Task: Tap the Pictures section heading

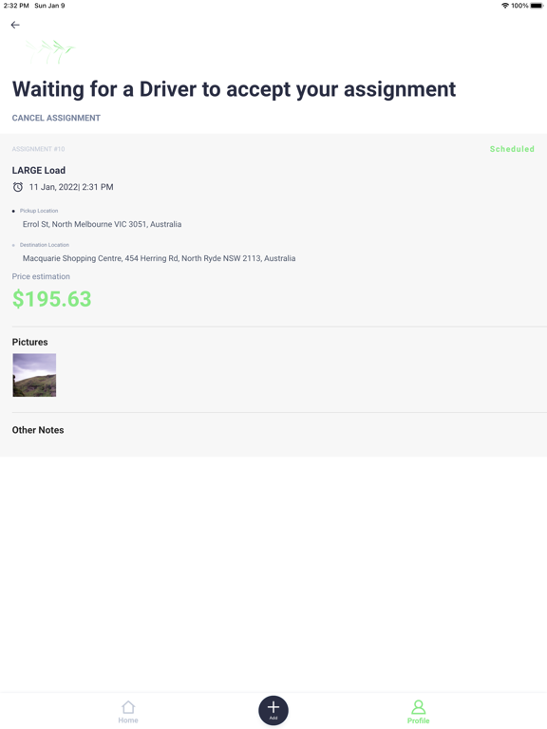Action: point(29,342)
